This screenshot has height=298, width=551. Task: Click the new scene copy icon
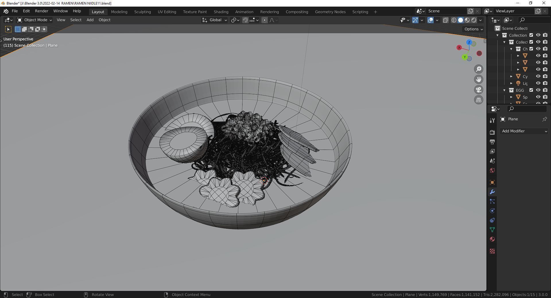click(470, 11)
